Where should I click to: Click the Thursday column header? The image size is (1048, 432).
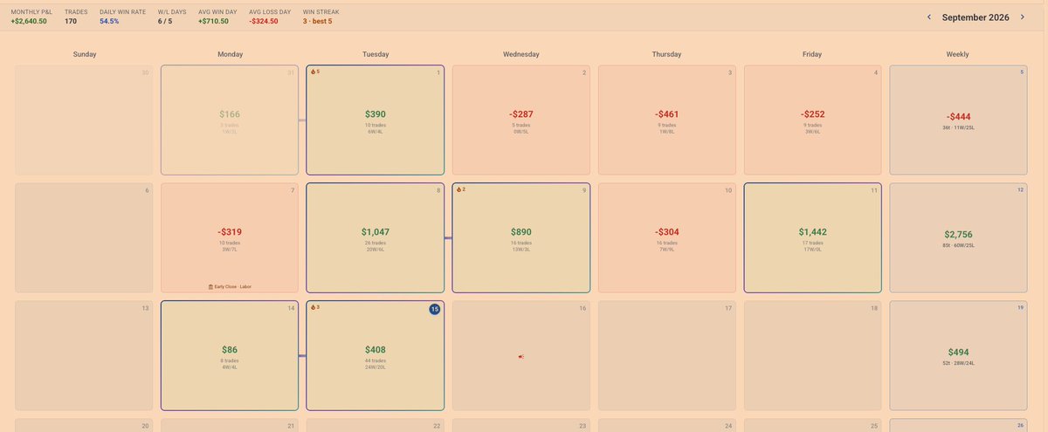[x=667, y=54]
